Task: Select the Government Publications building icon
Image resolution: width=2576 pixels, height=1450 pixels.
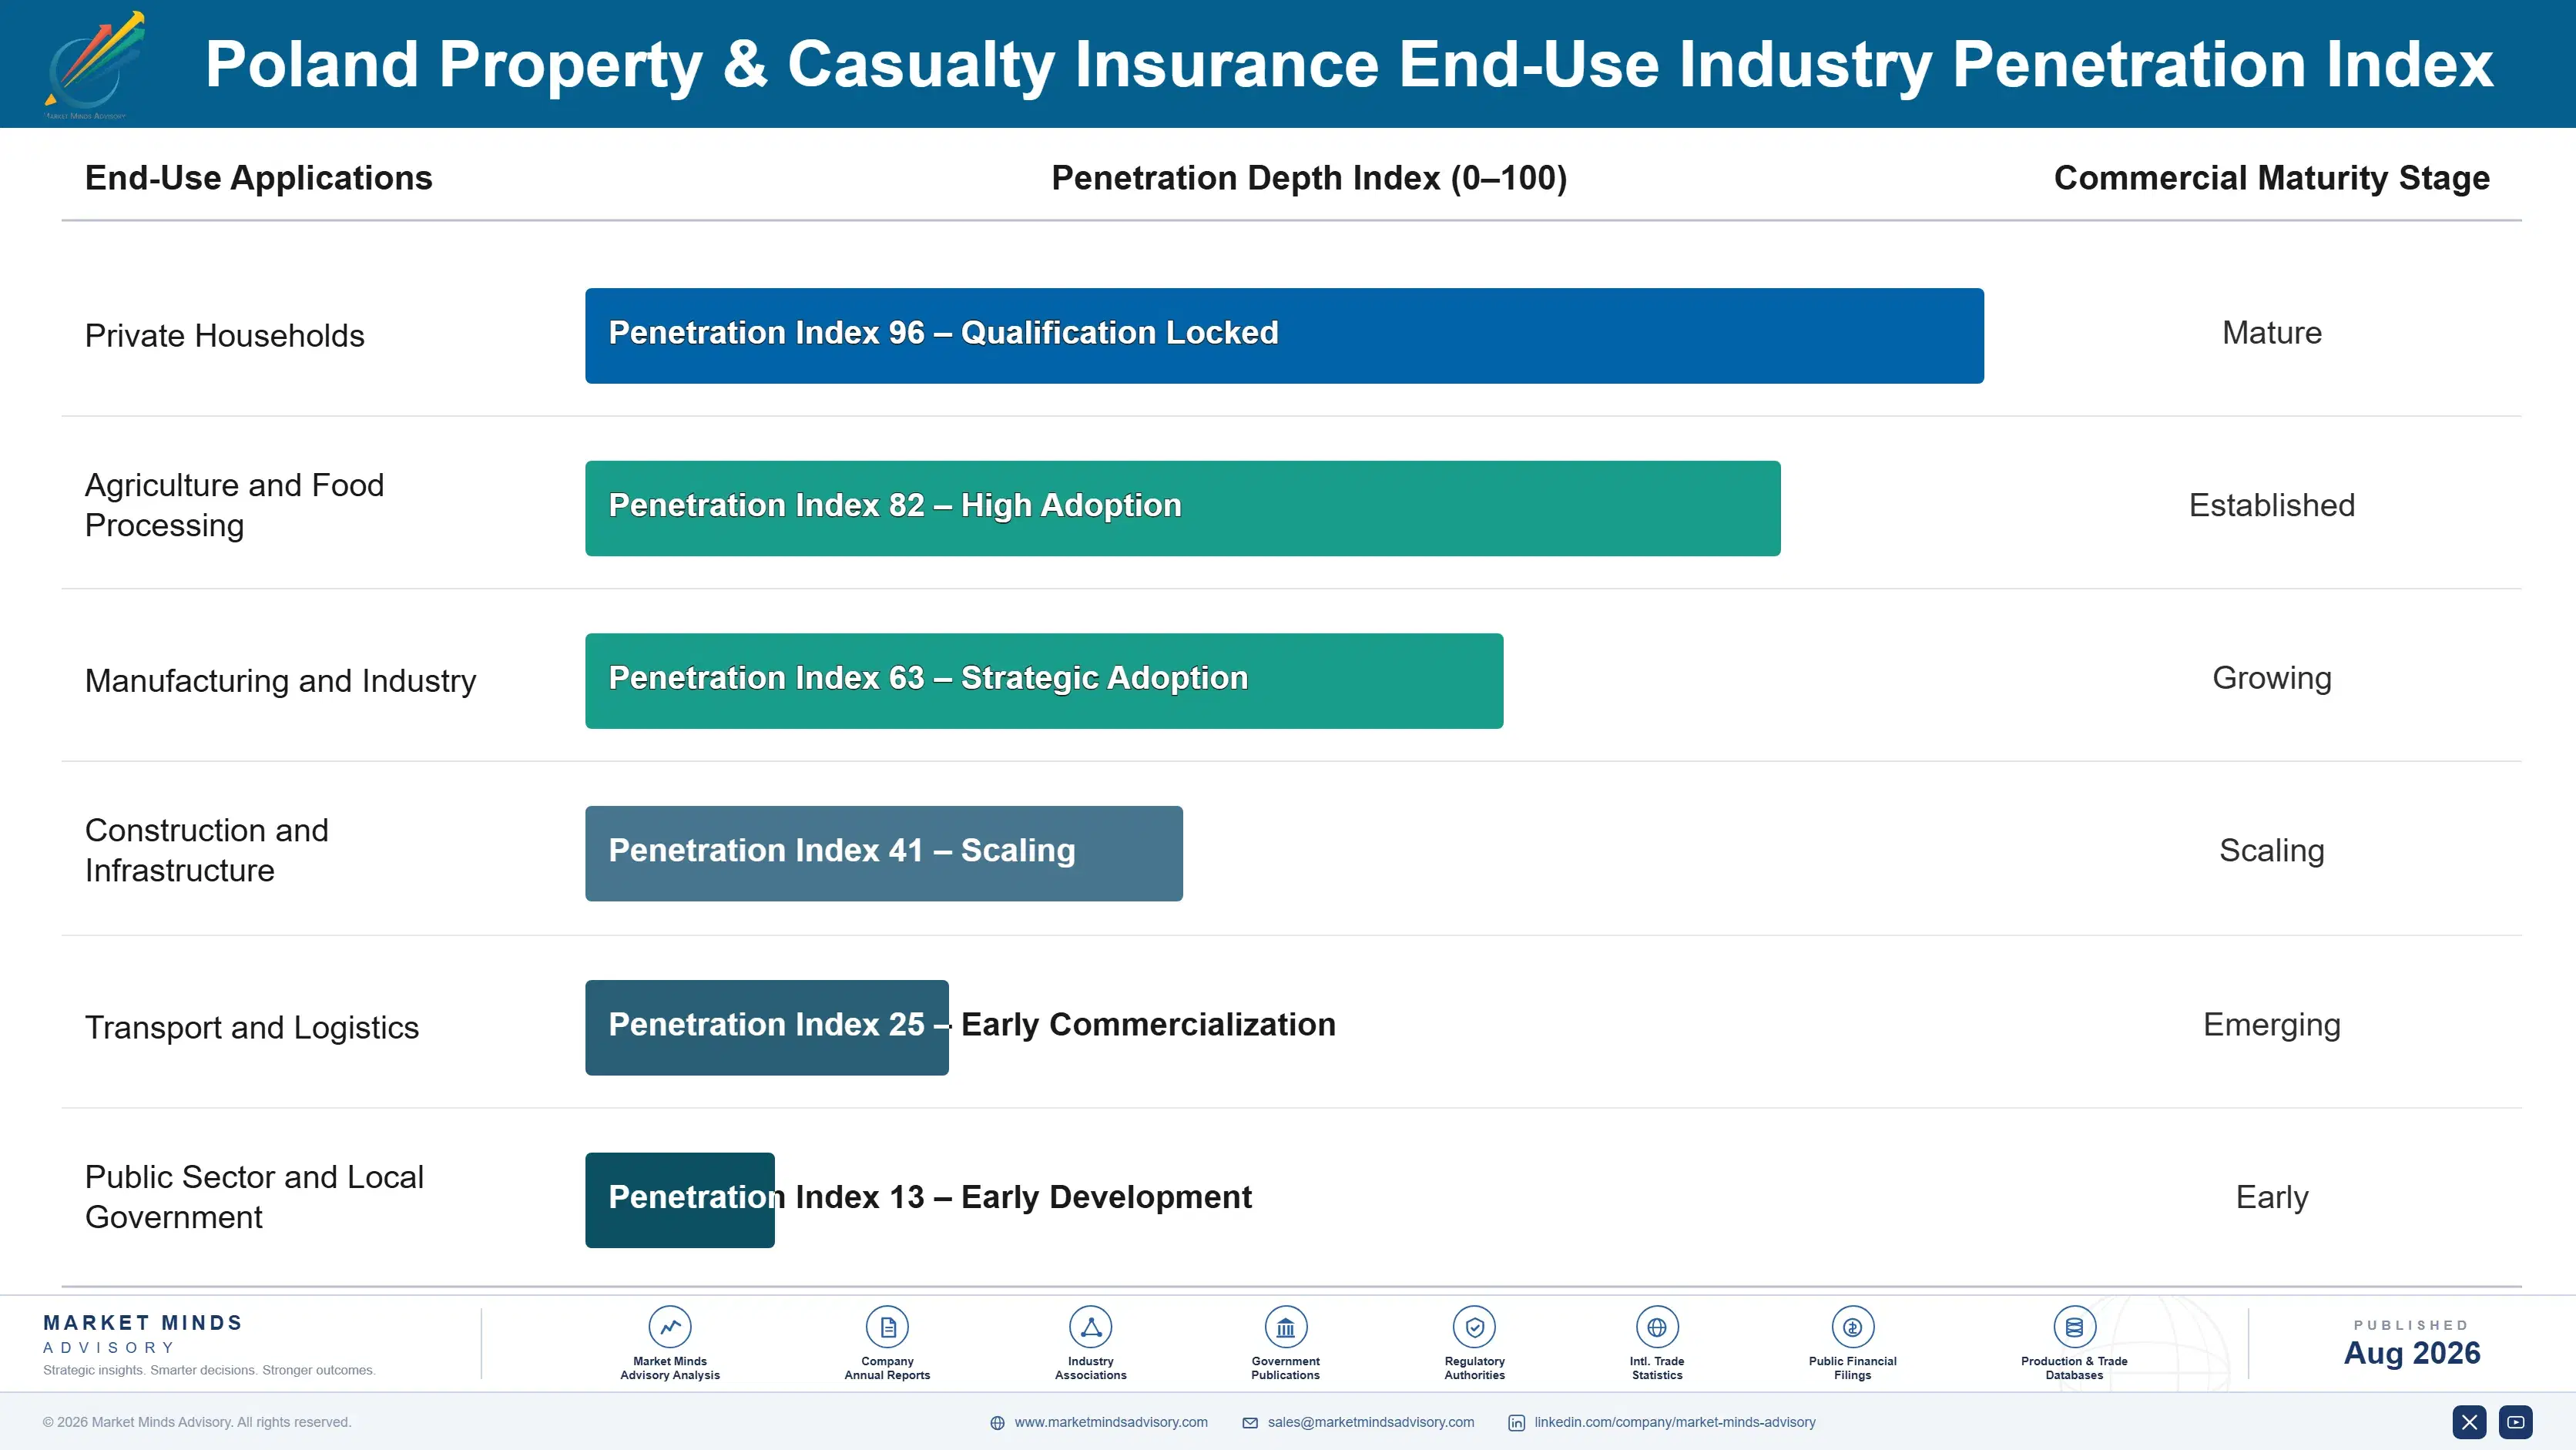Action: 1285,1327
